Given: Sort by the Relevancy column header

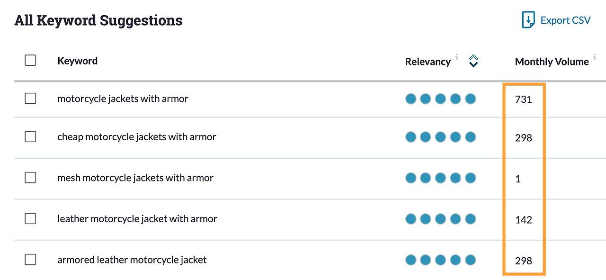Looking at the screenshot, I should [428, 62].
